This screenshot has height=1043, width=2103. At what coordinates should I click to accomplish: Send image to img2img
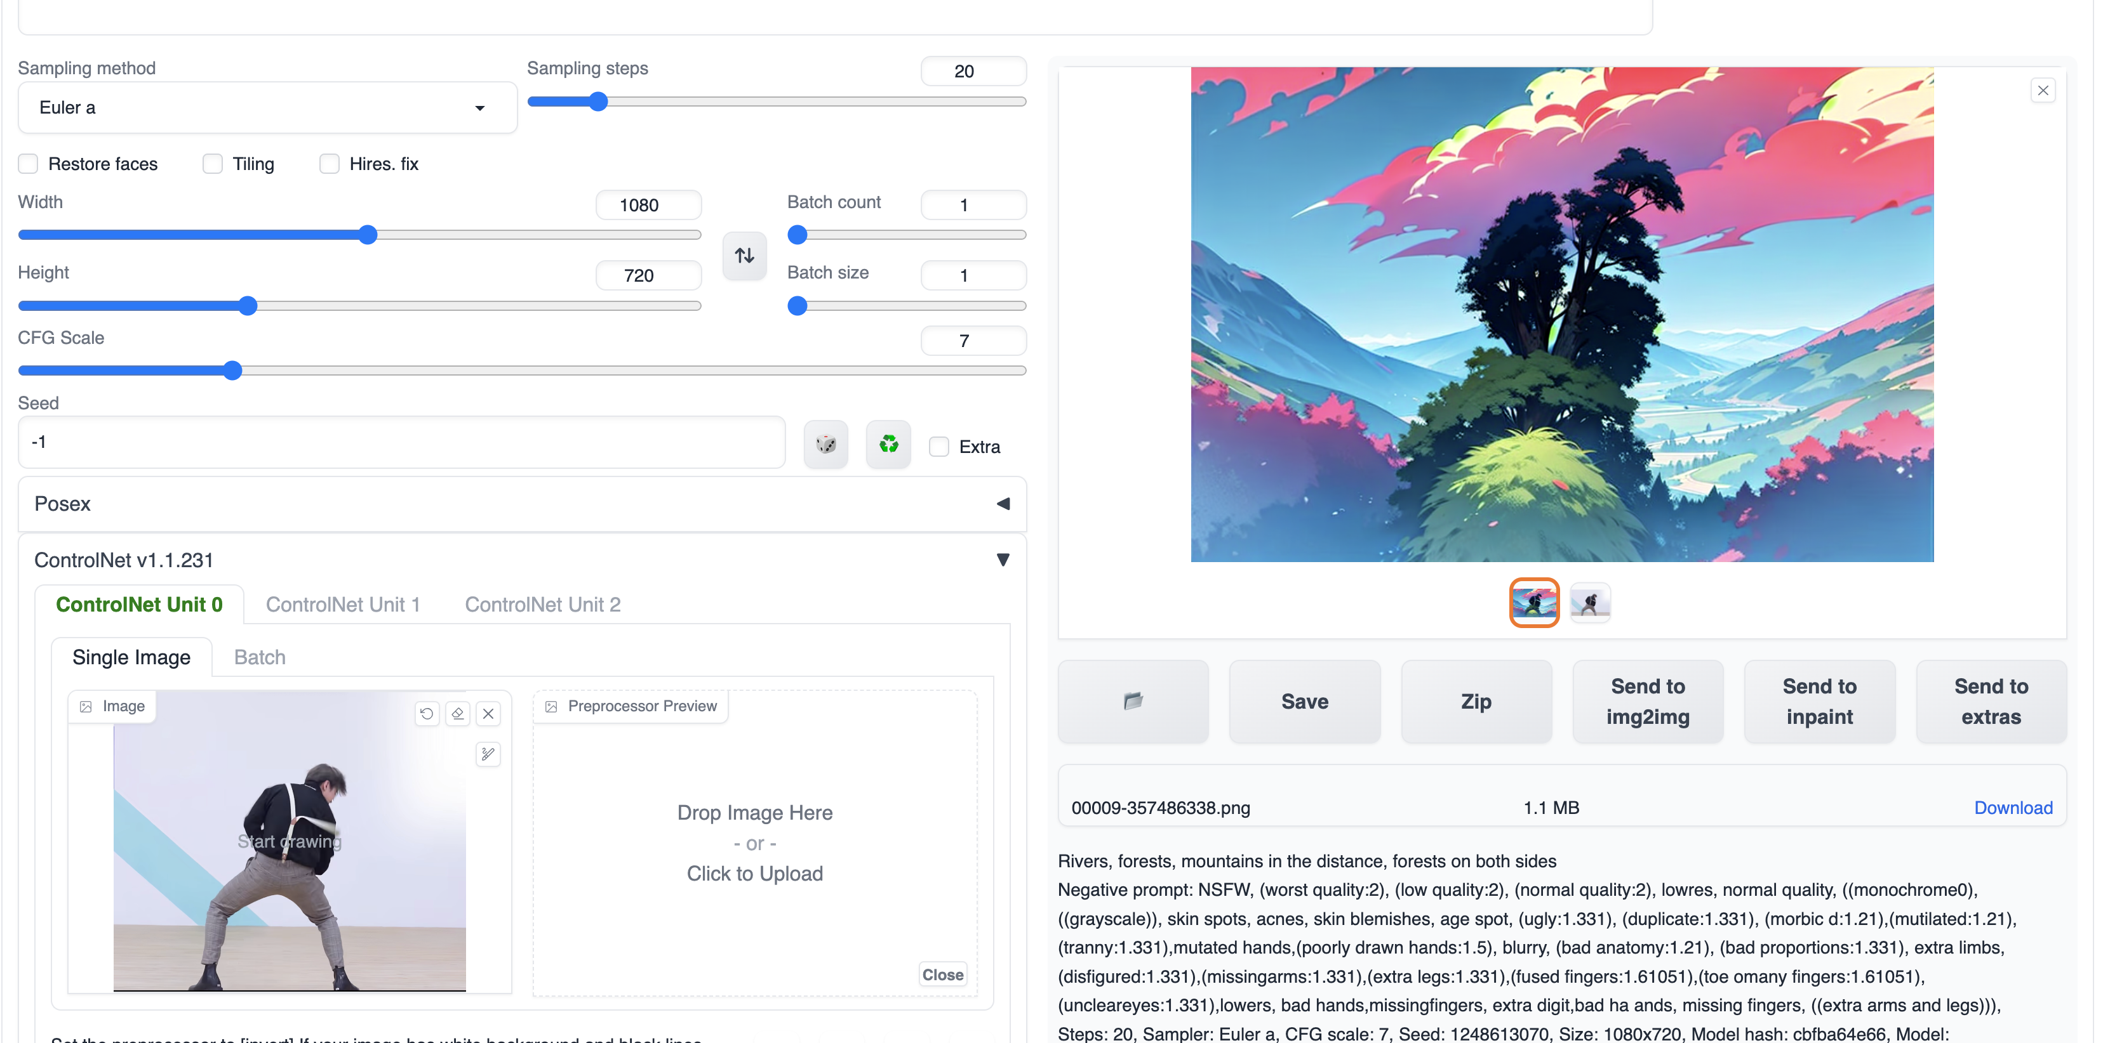coord(1648,700)
